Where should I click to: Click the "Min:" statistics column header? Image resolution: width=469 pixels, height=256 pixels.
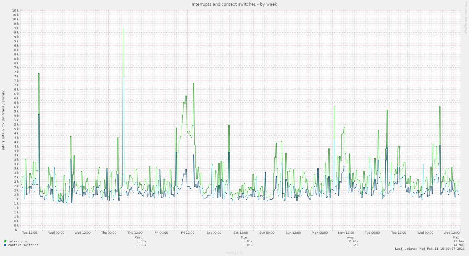point(245,238)
